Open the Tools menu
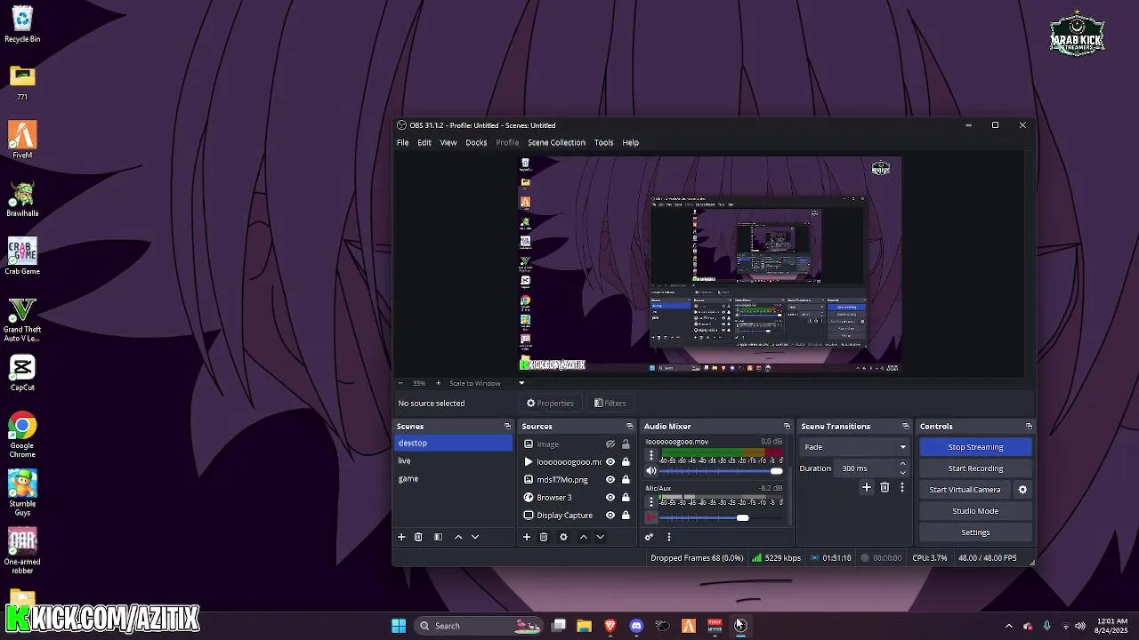 click(x=603, y=142)
